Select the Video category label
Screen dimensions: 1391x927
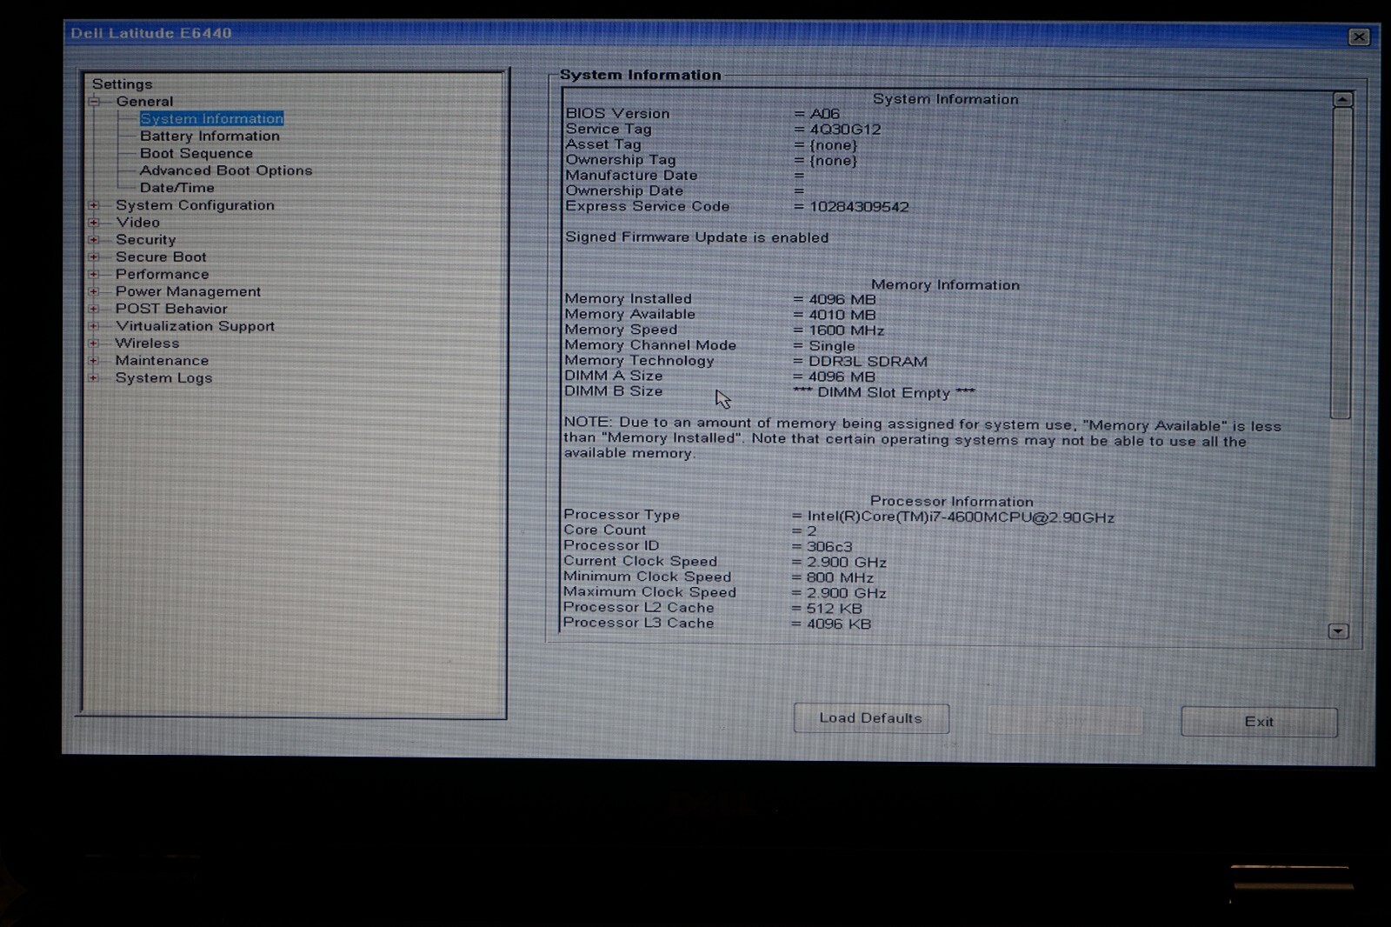137,223
